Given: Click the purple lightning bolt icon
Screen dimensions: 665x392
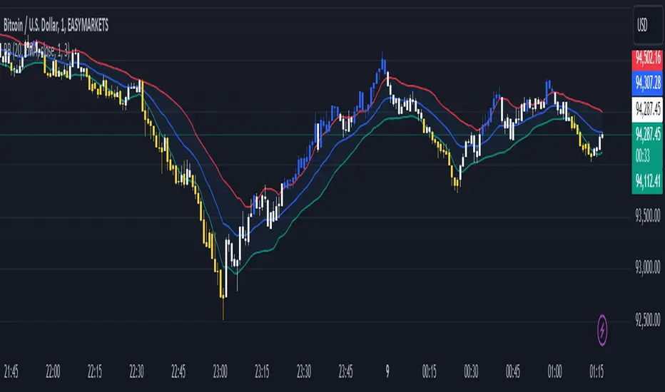Looking at the screenshot, I should (605, 331).
